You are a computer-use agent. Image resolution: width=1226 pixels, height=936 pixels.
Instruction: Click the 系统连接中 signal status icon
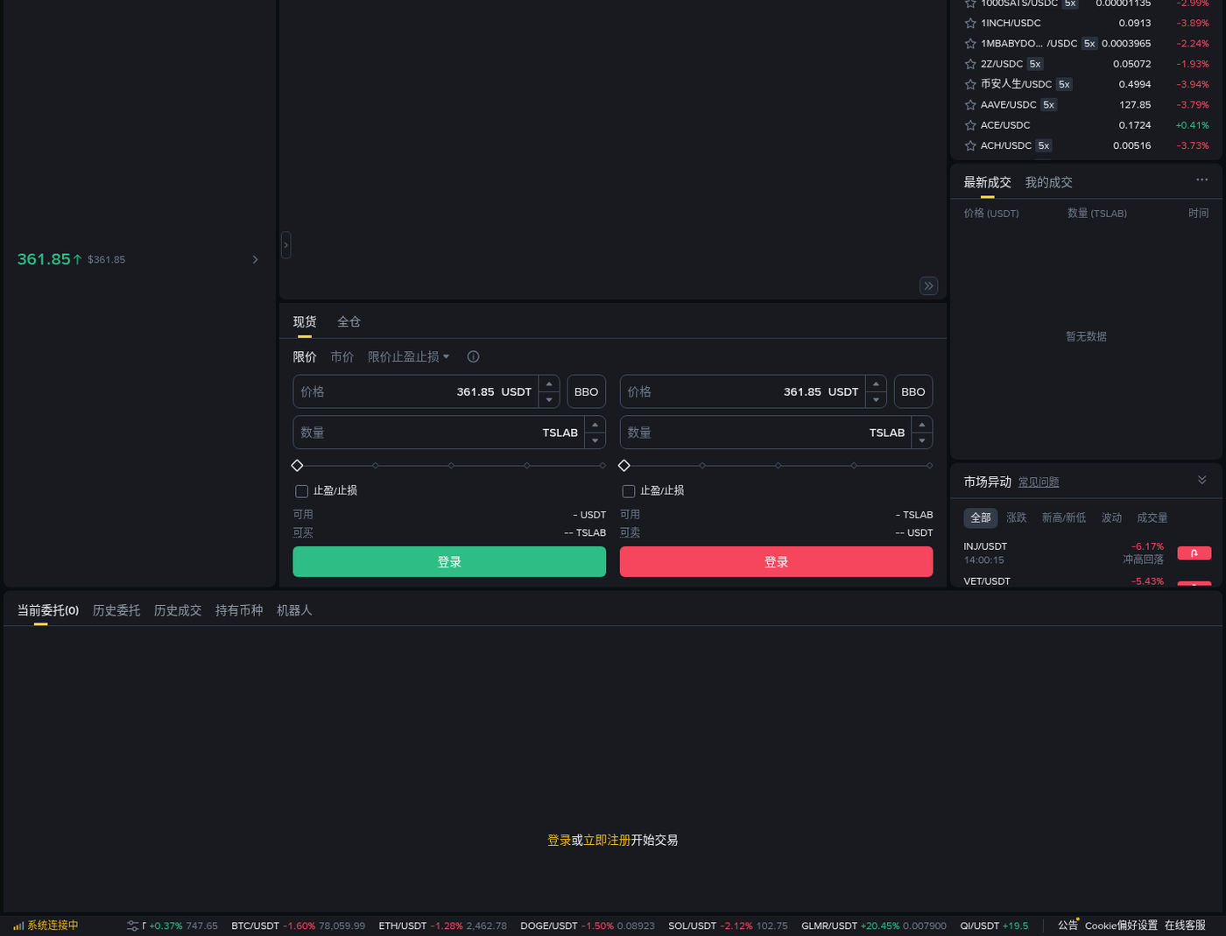pyautogui.click(x=18, y=925)
